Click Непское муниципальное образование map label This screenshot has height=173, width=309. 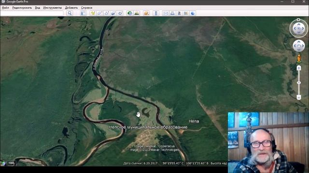click(x=148, y=127)
